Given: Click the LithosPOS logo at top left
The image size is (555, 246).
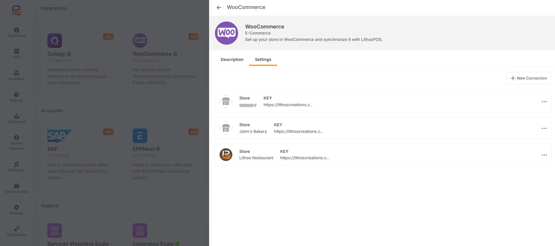Looking at the screenshot, I should click(17, 10).
